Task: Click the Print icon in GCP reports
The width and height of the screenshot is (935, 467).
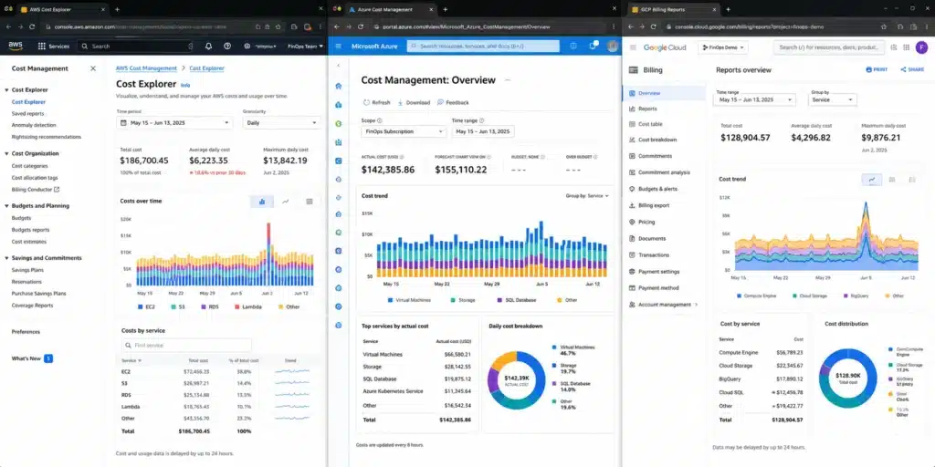Action: (x=869, y=69)
